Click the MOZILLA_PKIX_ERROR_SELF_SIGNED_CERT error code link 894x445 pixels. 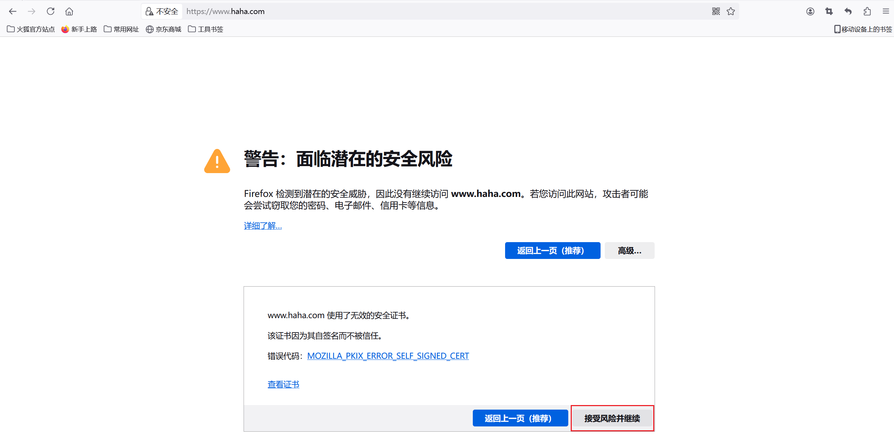point(388,356)
